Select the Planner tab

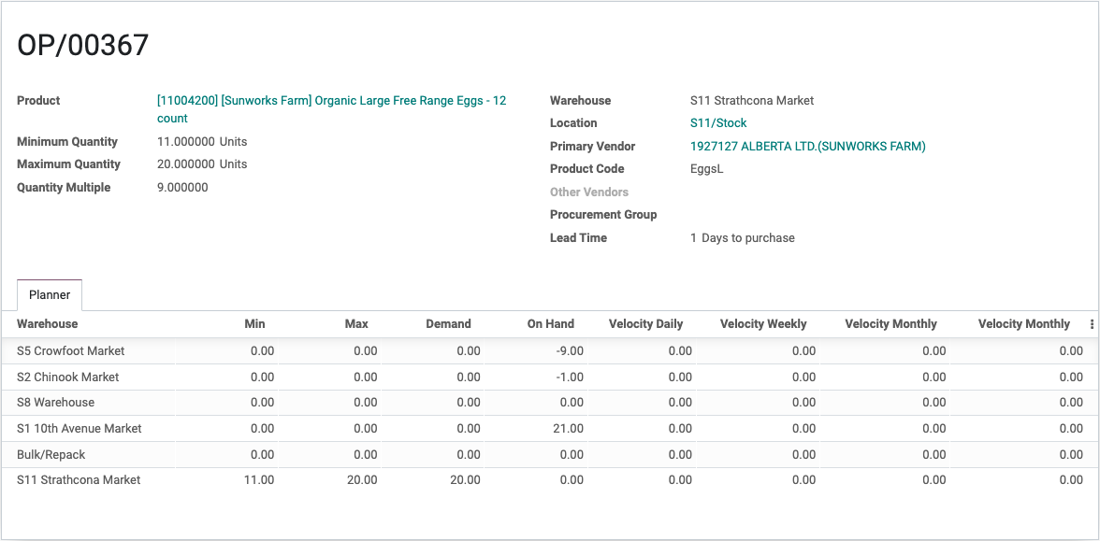coord(49,295)
